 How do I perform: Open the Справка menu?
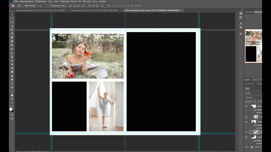pyautogui.click(x=102, y=1)
